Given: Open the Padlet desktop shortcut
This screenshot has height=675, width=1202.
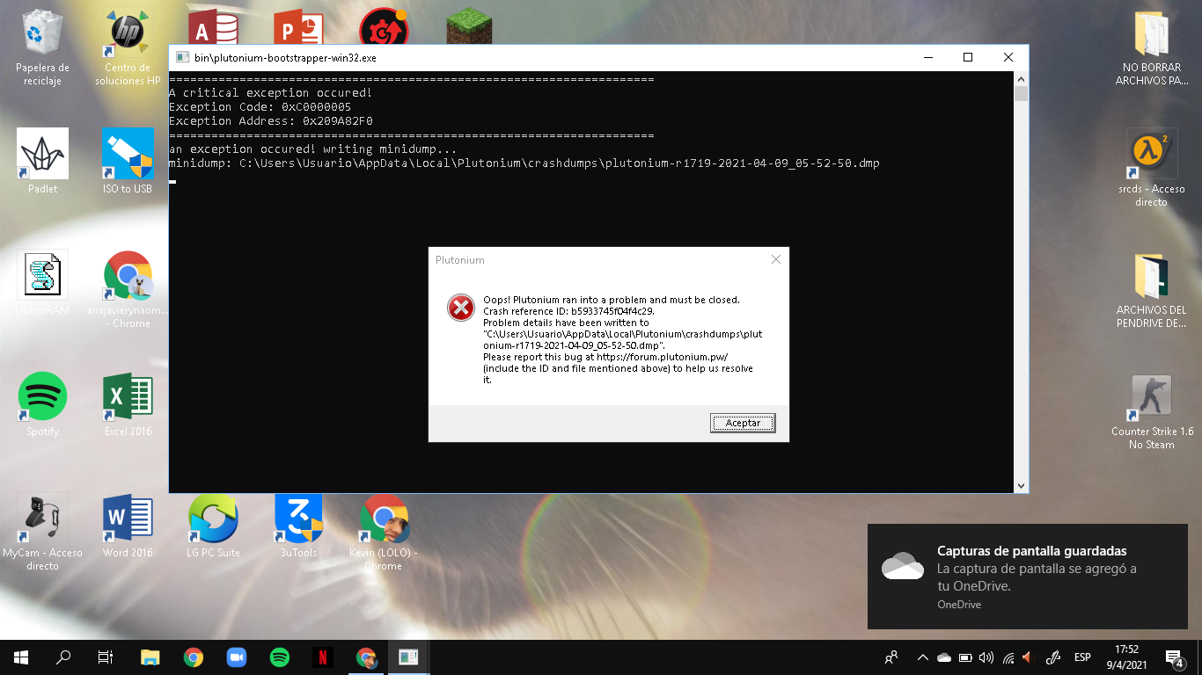Looking at the screenshot, I should 42,162.
